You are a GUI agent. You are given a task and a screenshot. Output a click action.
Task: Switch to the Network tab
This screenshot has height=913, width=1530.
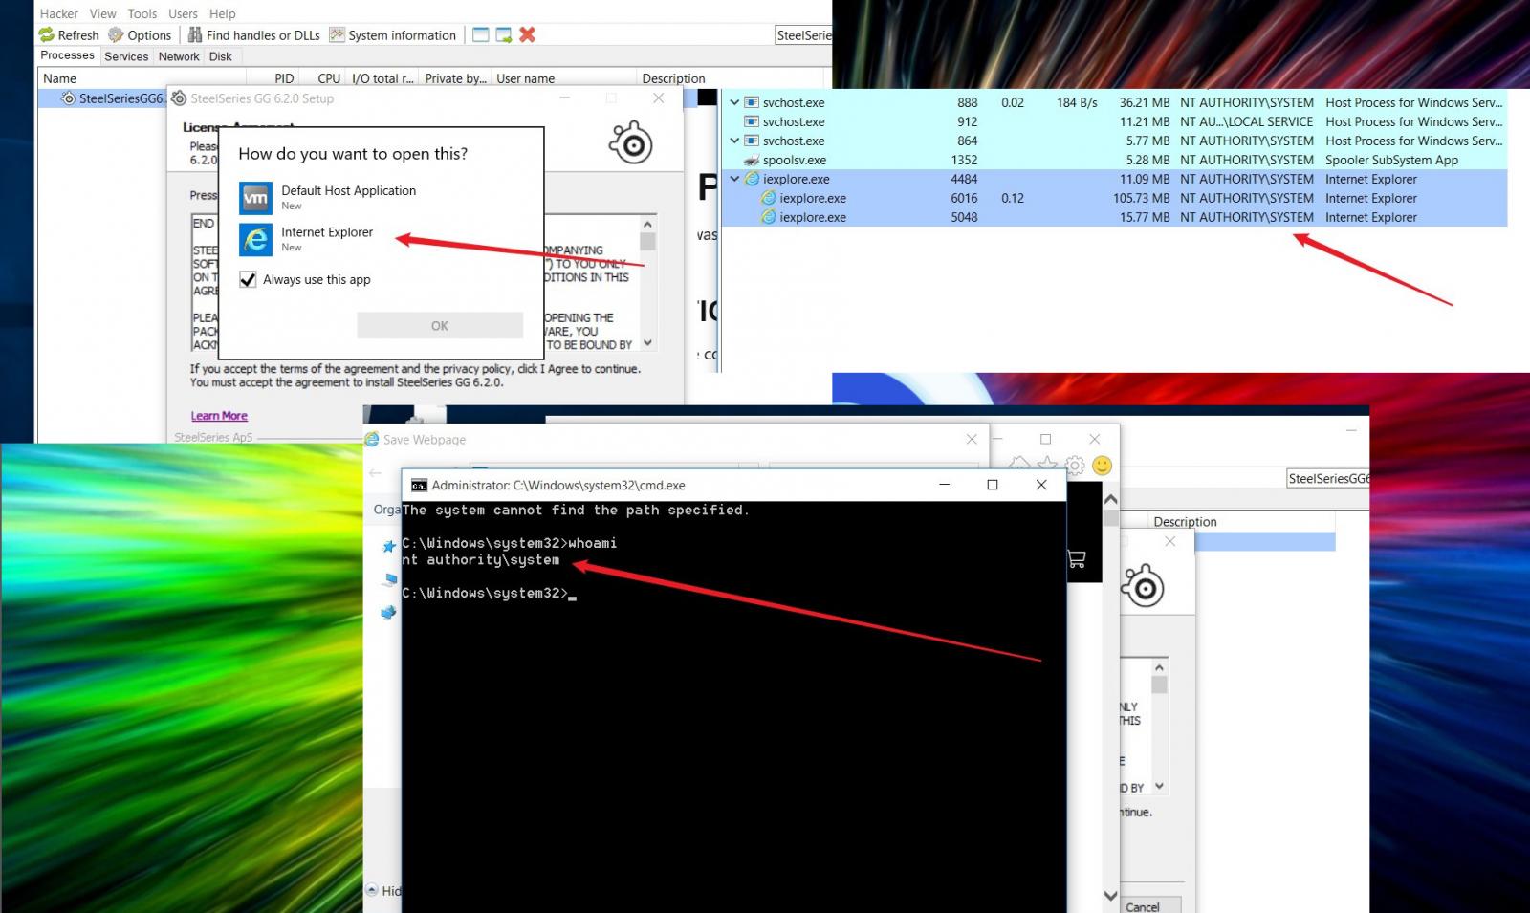179,56
